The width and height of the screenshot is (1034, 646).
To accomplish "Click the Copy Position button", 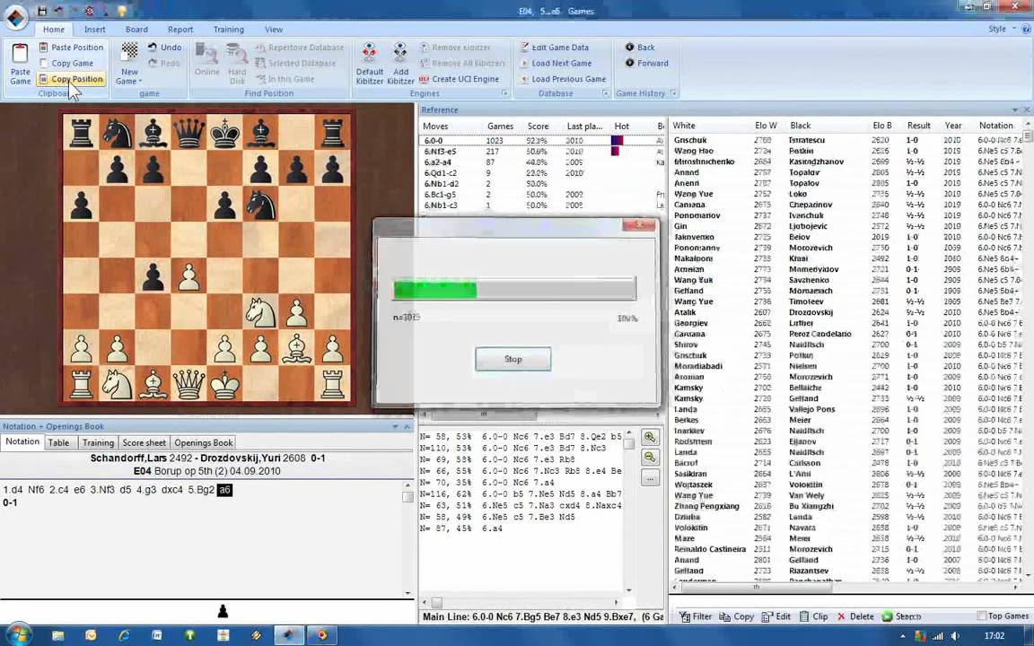I will (x=71, y=79).
